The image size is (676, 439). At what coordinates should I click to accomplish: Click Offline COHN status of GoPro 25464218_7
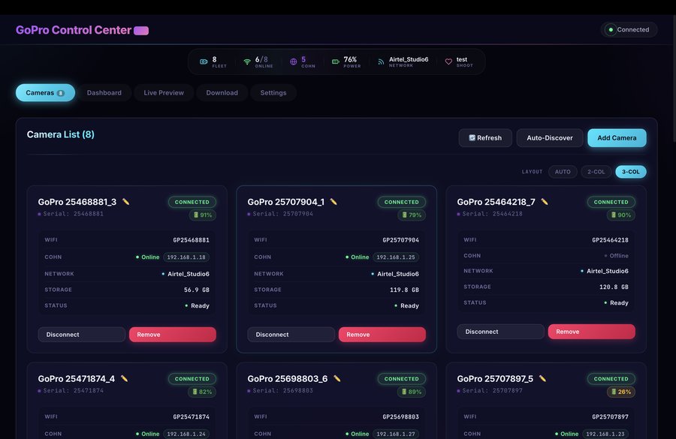pyautogui.click(x=617, y=255)
